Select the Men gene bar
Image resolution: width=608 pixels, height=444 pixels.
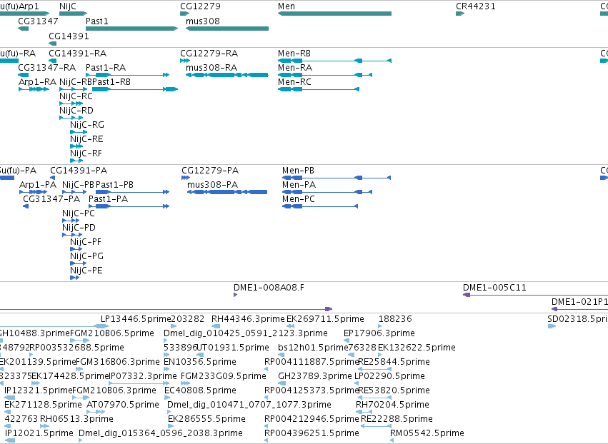click(334, 14)
